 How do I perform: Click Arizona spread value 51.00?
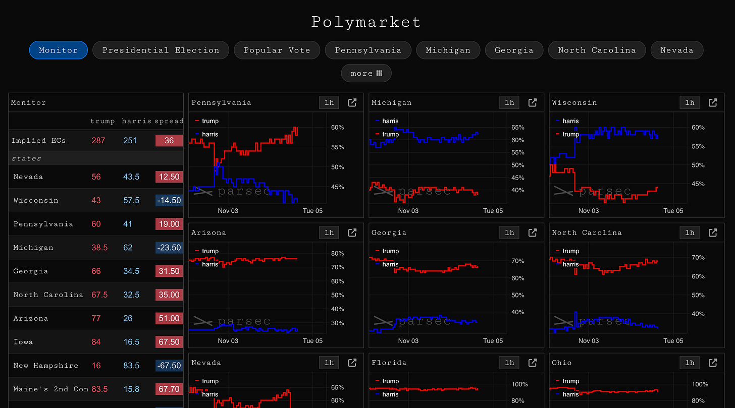[x=169, y=318]
